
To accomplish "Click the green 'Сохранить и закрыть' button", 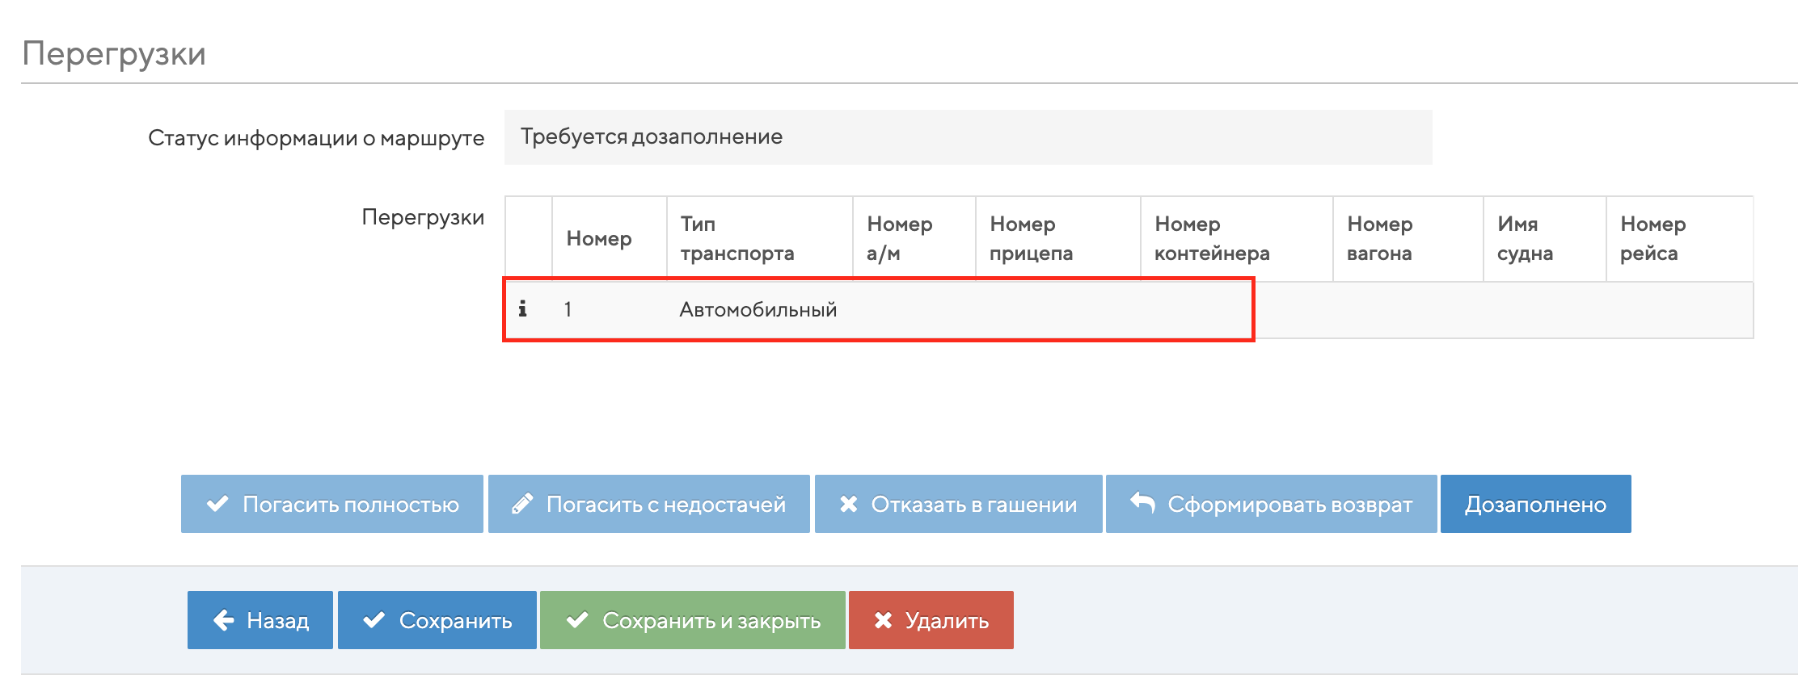I will (x=693, y=620).
